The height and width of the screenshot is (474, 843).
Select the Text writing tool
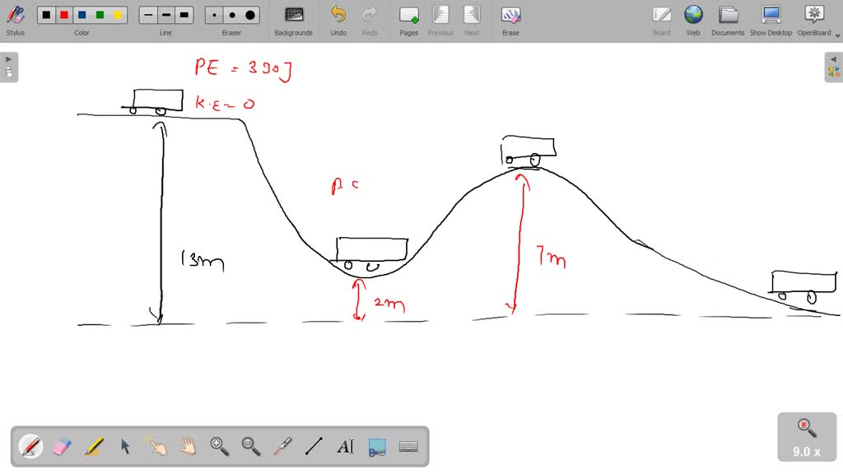pyautogui.click(x=345, y=446)
